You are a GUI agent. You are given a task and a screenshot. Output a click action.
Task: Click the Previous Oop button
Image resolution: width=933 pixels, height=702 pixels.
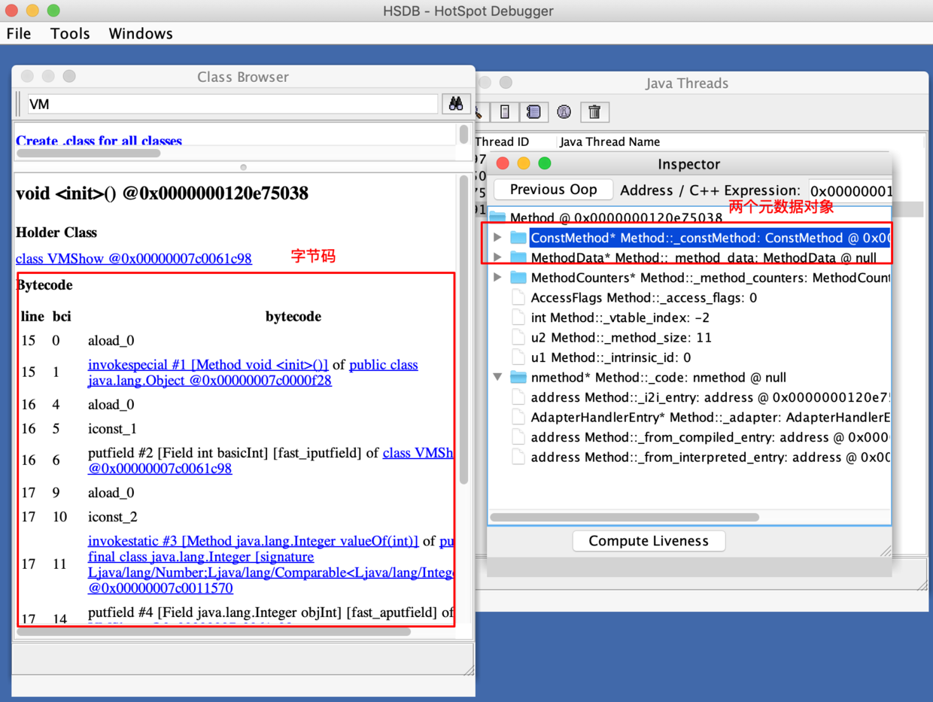pos(553,190)
